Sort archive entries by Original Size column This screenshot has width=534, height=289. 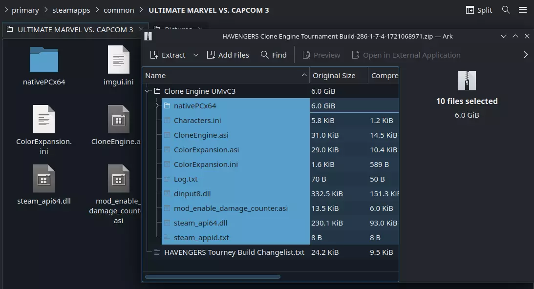click(339, 76)
